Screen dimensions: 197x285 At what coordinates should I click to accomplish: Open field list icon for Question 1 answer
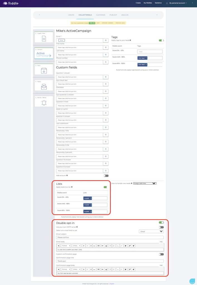(106, 77)
